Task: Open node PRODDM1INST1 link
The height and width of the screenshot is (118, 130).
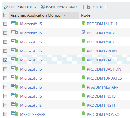Action: point(101,106)
